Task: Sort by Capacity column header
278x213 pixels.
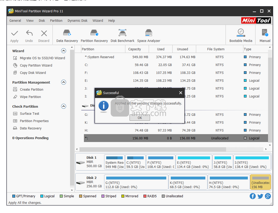Action: 137,49
